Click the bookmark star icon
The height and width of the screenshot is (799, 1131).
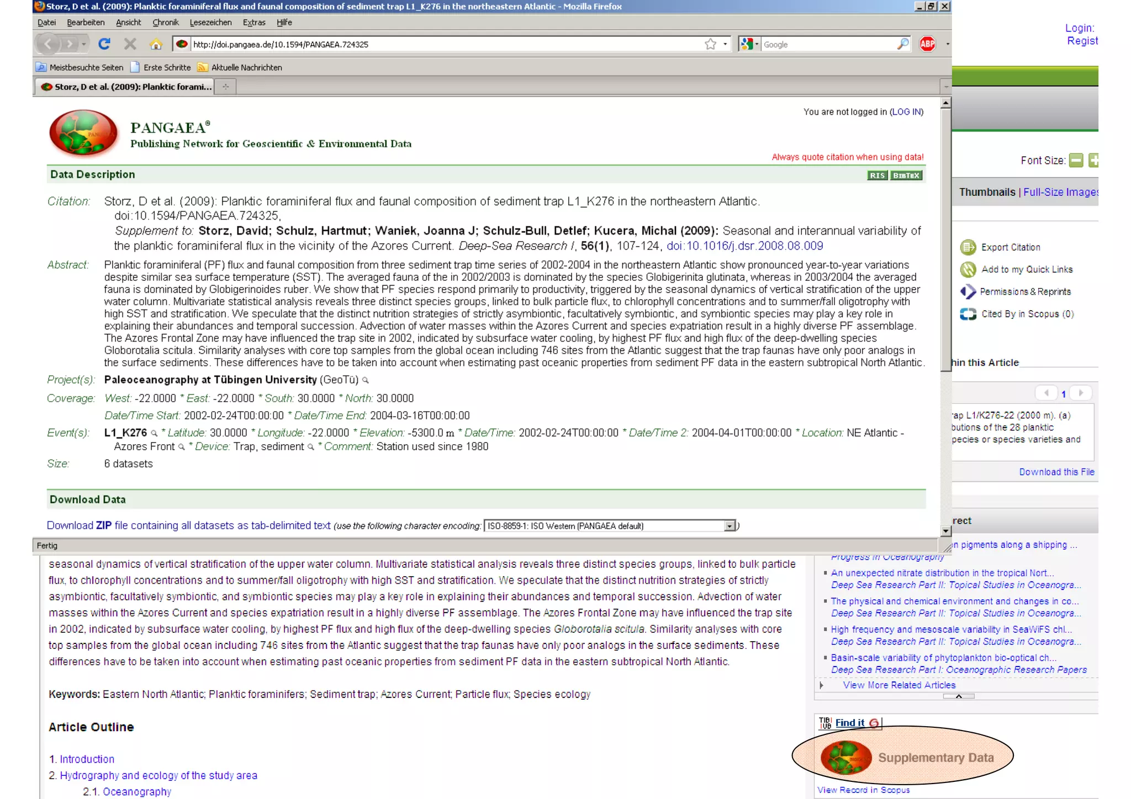[711, 44]
